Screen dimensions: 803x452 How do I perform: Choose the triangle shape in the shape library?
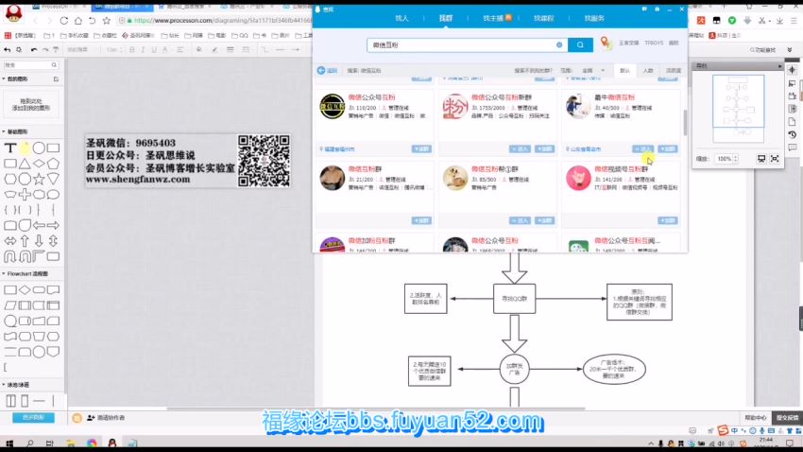[x=25, y=164]
